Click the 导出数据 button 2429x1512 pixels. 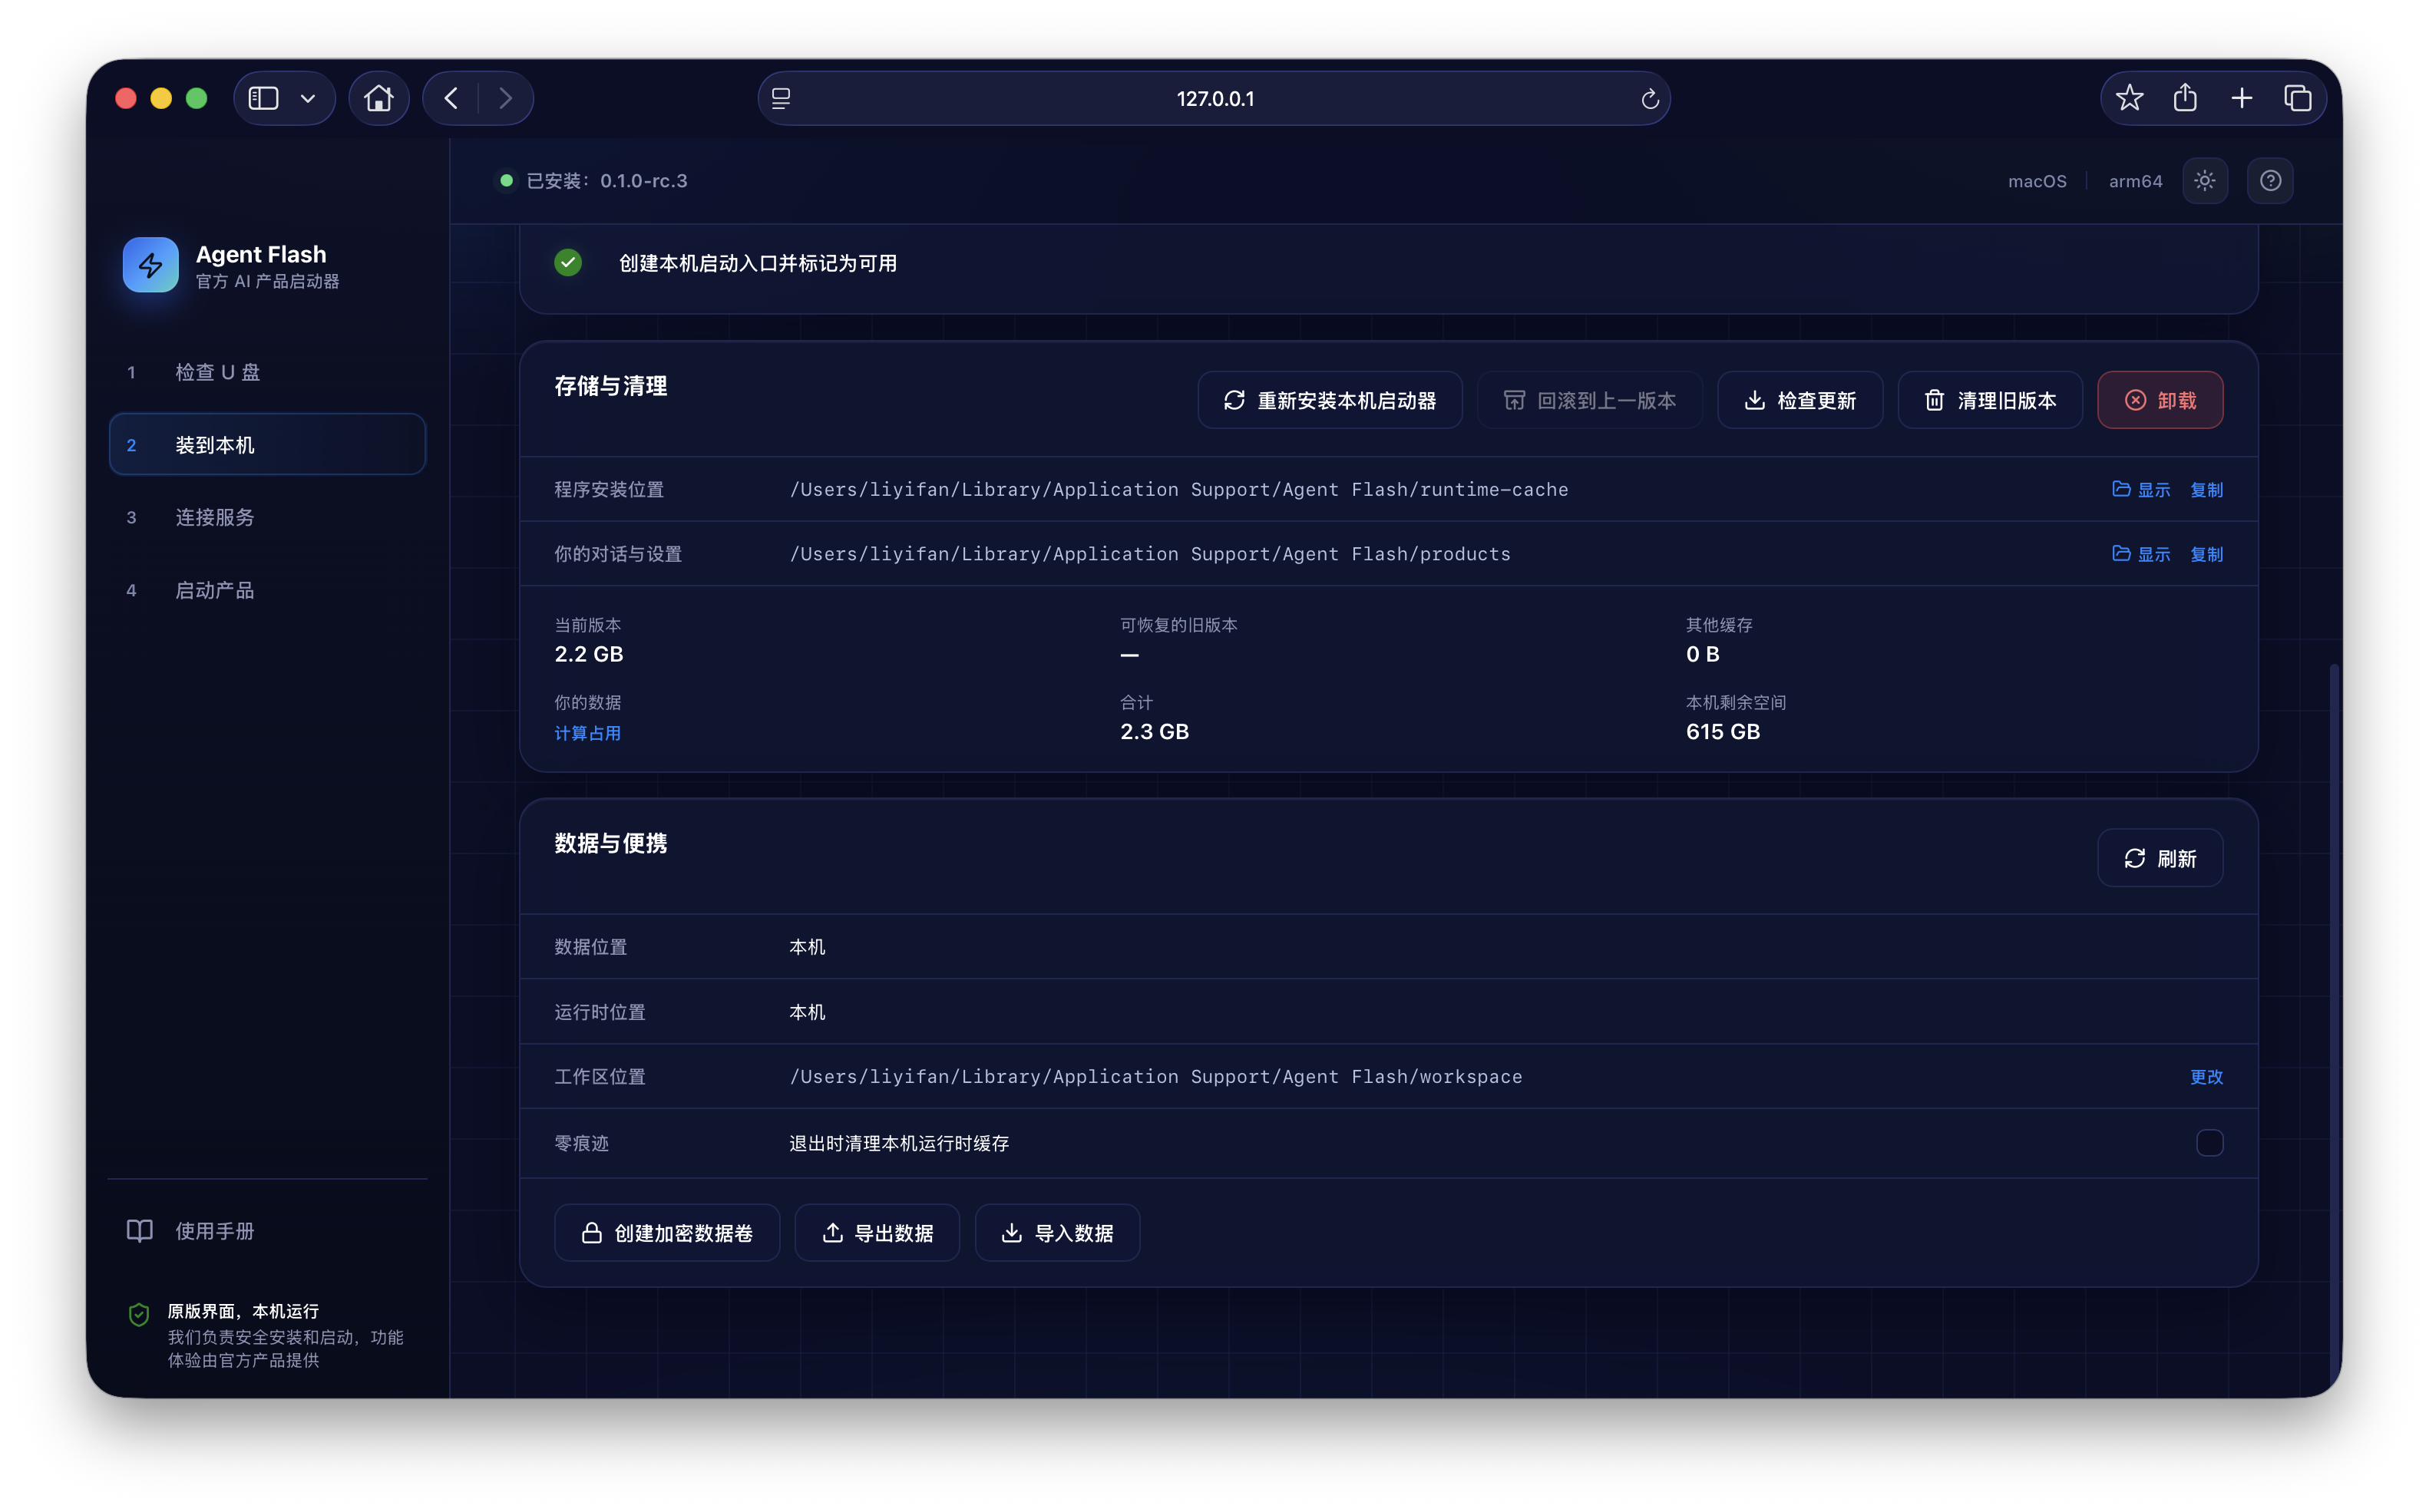[x=876, y=1233]
